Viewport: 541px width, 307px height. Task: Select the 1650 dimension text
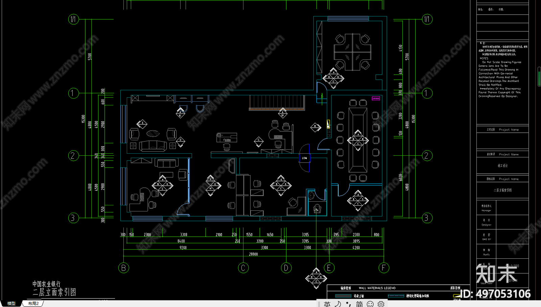click(x=270, y=234)
